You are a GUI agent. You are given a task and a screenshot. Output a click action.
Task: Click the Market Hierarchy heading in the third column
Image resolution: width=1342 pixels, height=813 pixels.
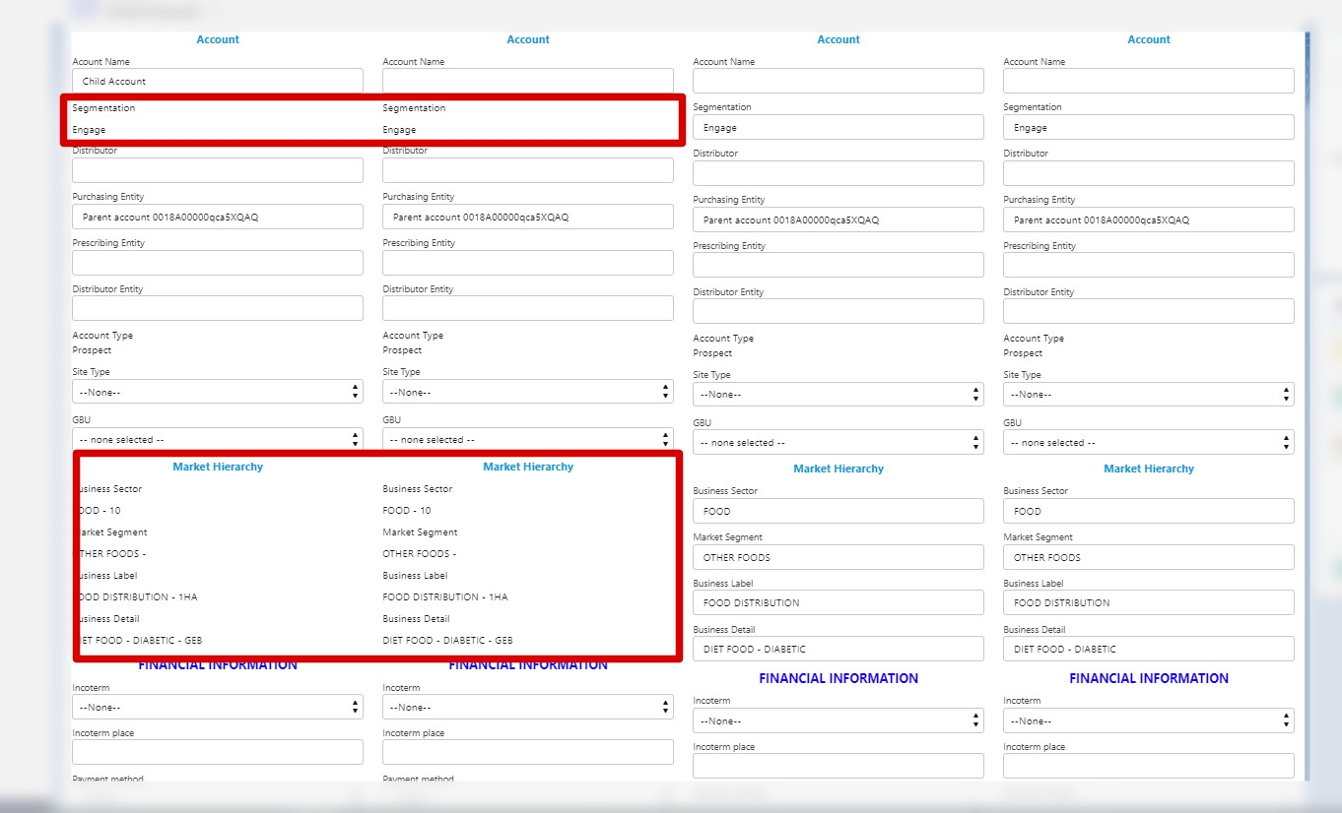(x=839, y=469)
